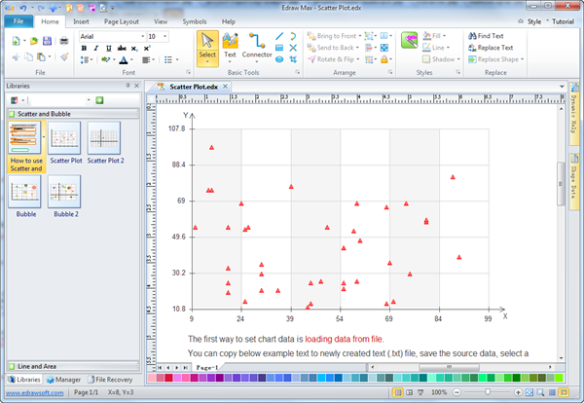This screenshot has height=403, width=584.
Task: Toggle Italic text formatting
Action: pyautogui.click(x=96, y=48)
